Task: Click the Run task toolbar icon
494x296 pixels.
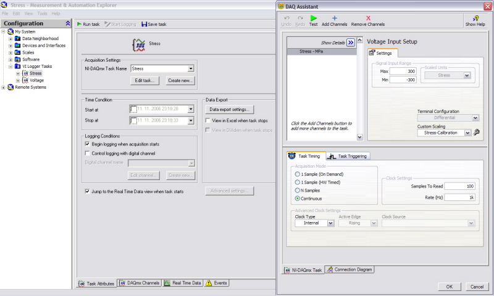Action: pos(79,24)
